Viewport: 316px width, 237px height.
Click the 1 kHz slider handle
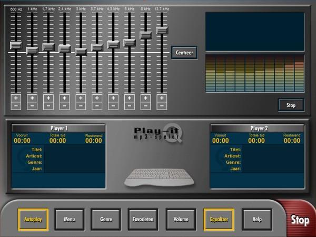click(32, 51)
